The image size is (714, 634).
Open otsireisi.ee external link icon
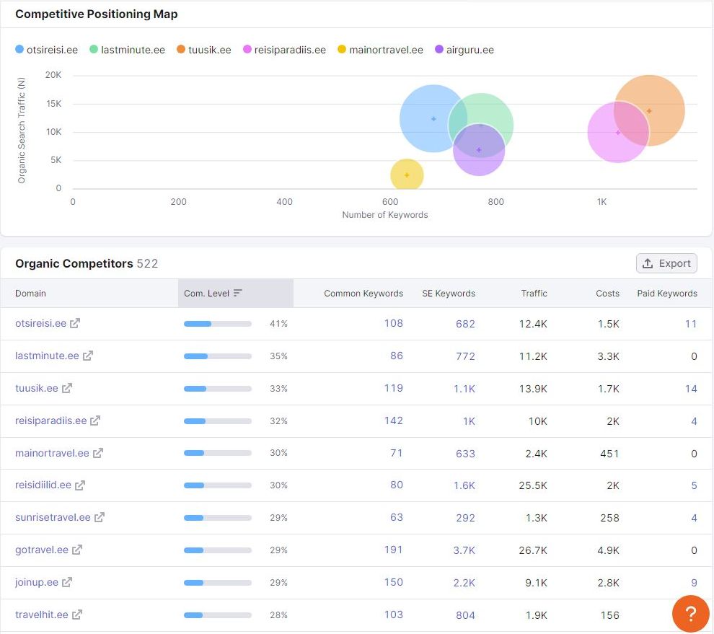point(75,323)
